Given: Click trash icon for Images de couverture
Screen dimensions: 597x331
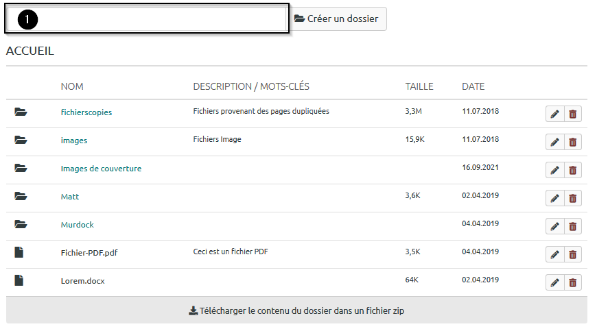Looking at the screenshot, I should (573, 170).
